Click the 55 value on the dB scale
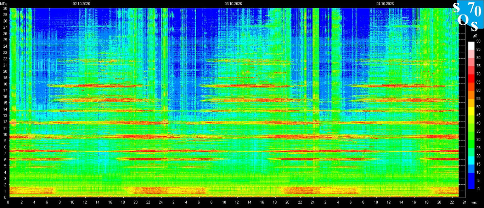This screenshot has height=208, width=484. (x=478, y=99)
